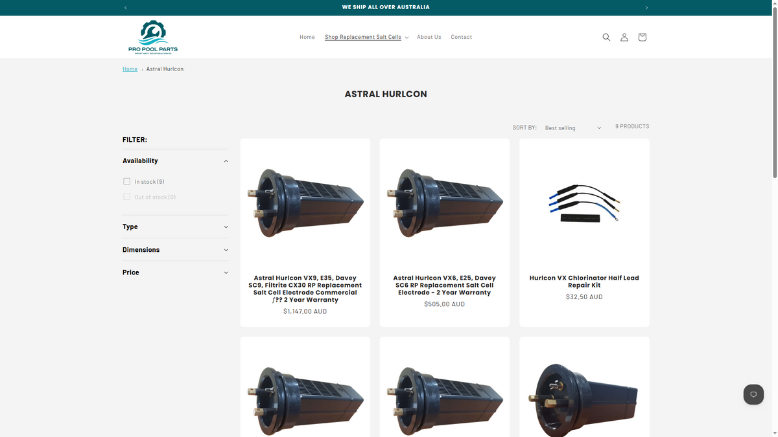Open the Sort by Best selling dropdown
778x437 pixels.
[573, 128]
